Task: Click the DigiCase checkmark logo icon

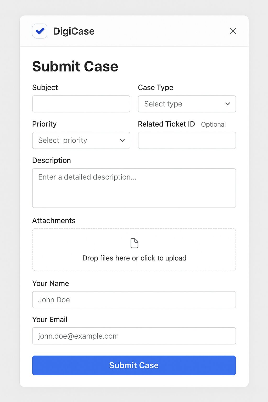Action: click(40, 31)
